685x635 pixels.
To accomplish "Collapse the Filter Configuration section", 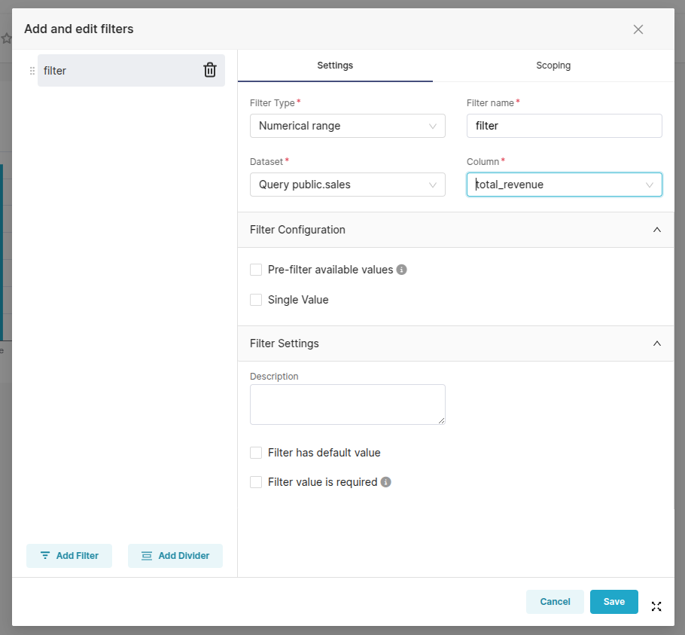I will [656, 230].
